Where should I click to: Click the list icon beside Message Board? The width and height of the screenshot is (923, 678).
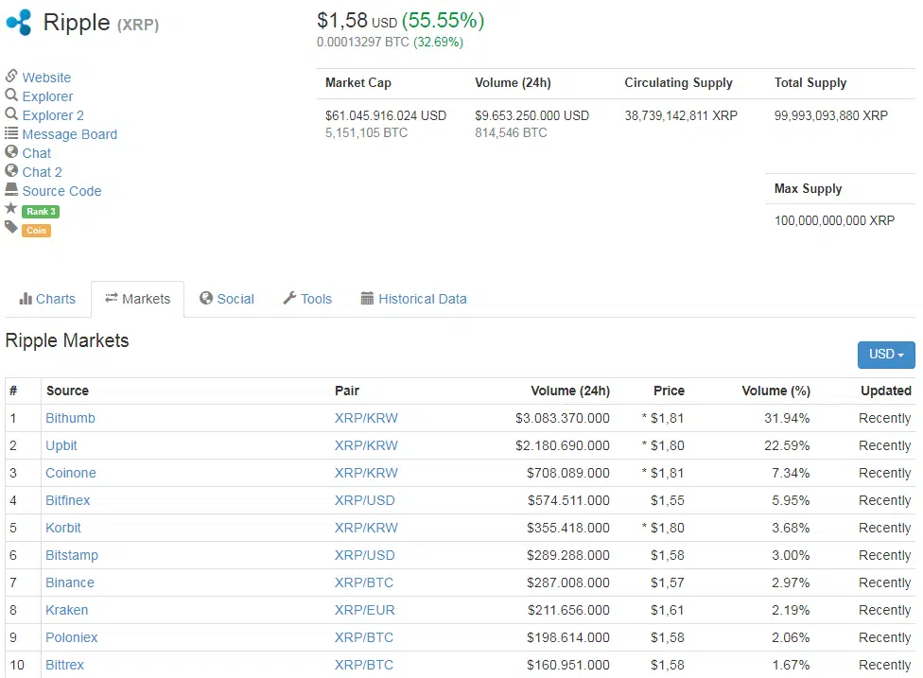(x=11, y=133)
